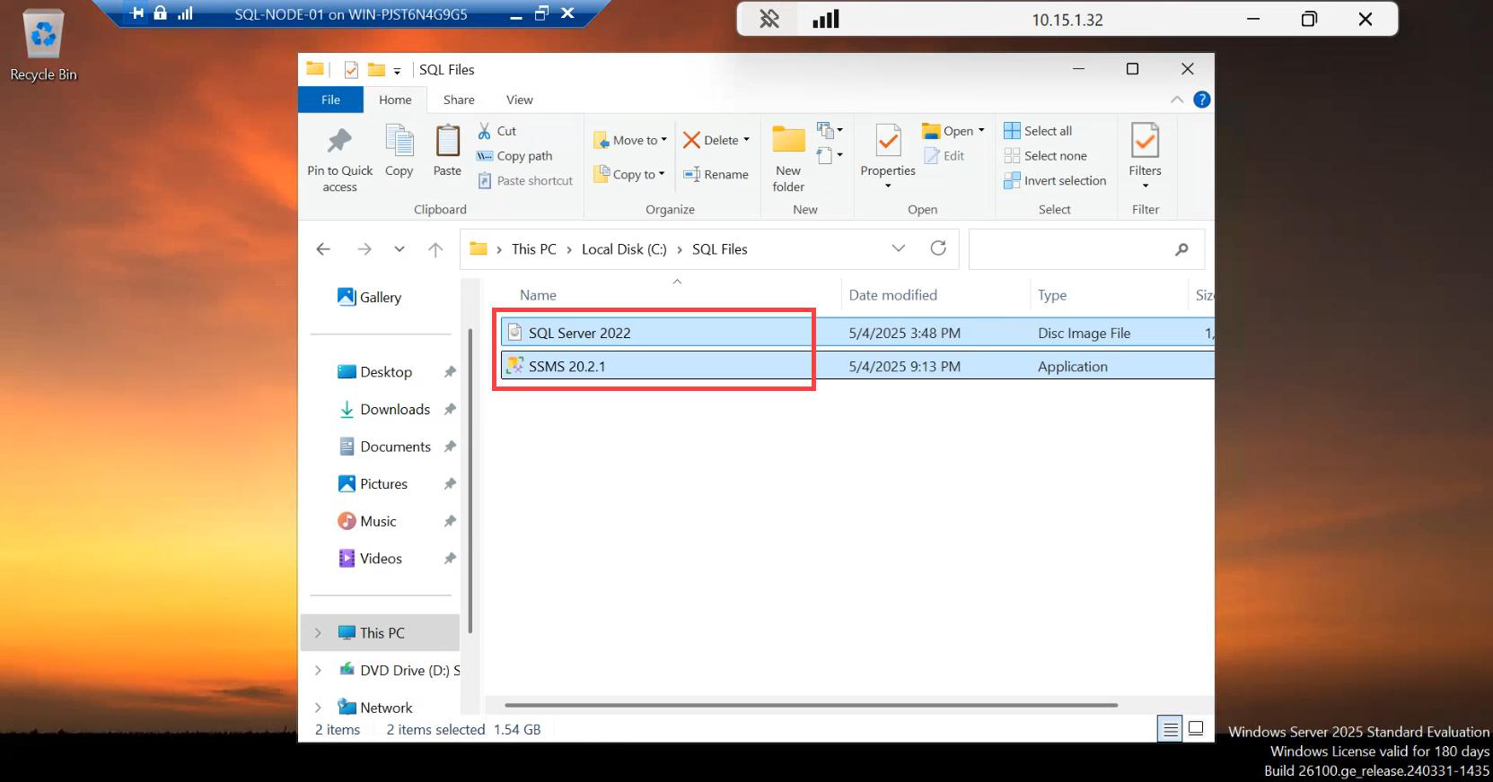Image resolution: width=1493 pixels, height=782 pixels.
Task: Sort by the Name column header
Action: (538, 295)
